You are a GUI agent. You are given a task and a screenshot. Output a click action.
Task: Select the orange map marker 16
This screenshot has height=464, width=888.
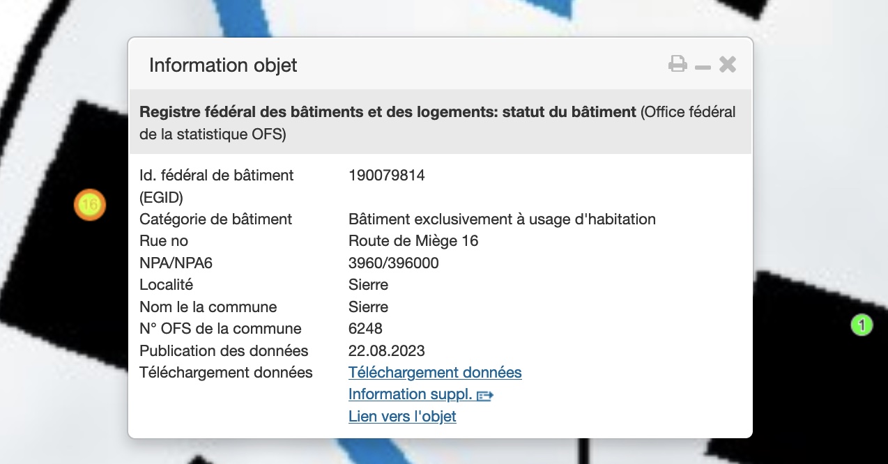[90, 205]
